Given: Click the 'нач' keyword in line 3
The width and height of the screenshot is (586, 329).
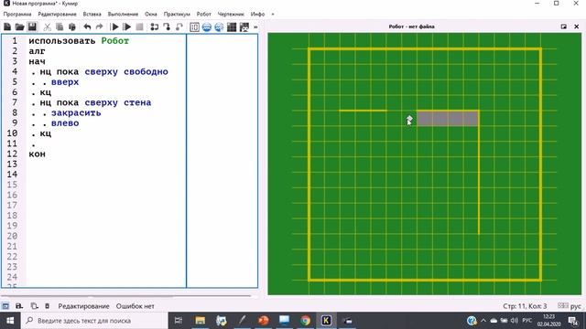Looking at the screenshot, I should [37, 61].
